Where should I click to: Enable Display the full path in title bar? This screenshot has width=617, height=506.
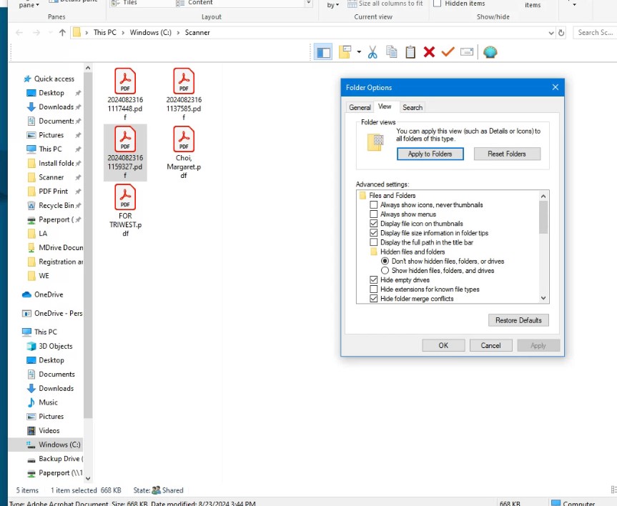point(373,242)
